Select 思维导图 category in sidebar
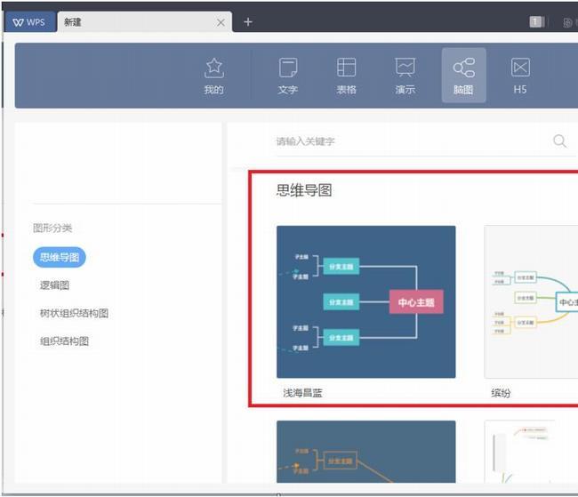578x497 pixels. click(x=60, y=257)
